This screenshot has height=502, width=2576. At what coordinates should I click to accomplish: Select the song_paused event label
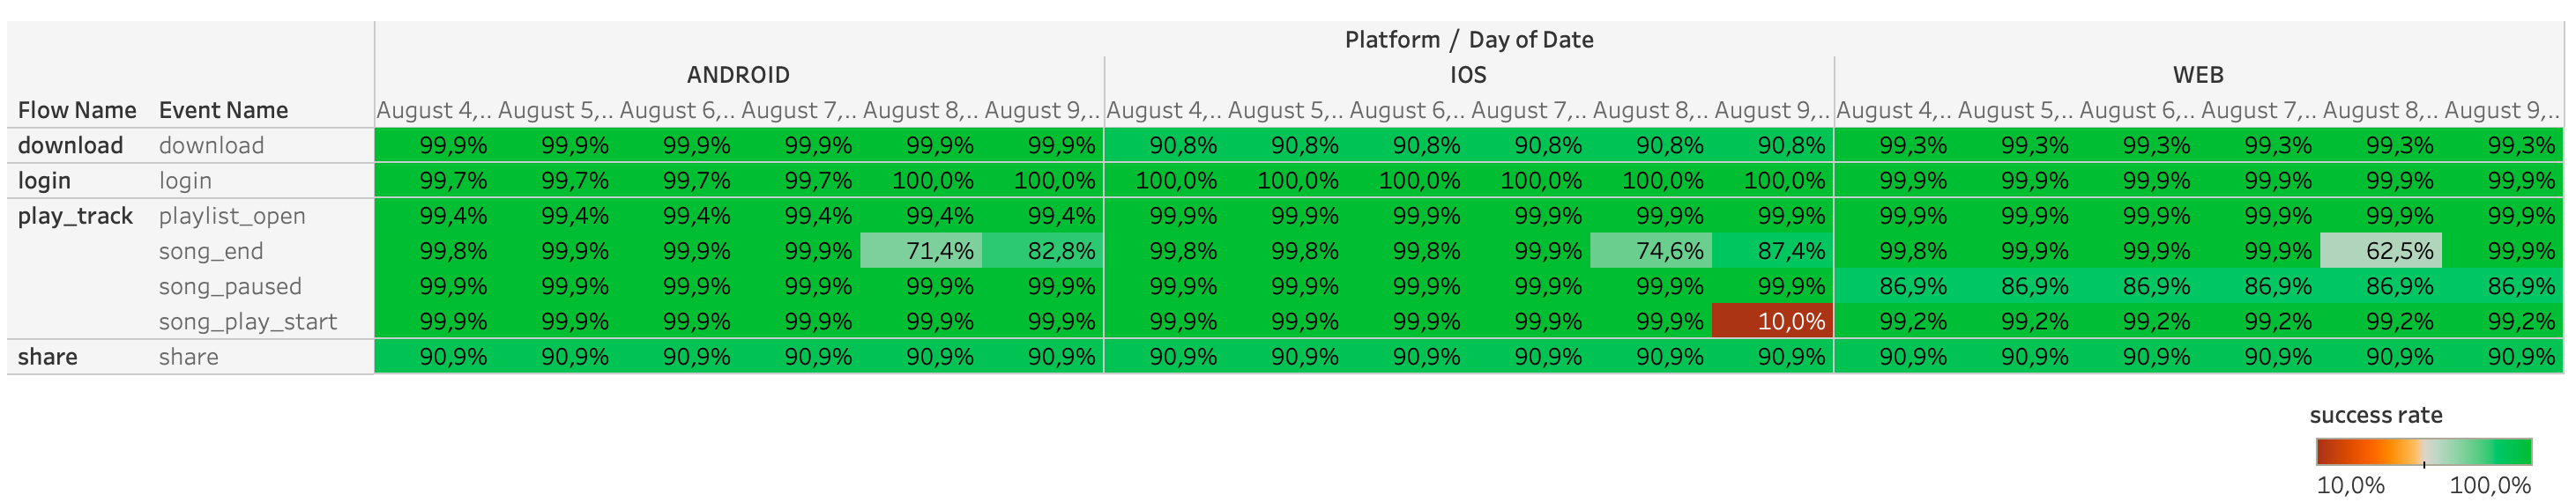tap(230, 286)
